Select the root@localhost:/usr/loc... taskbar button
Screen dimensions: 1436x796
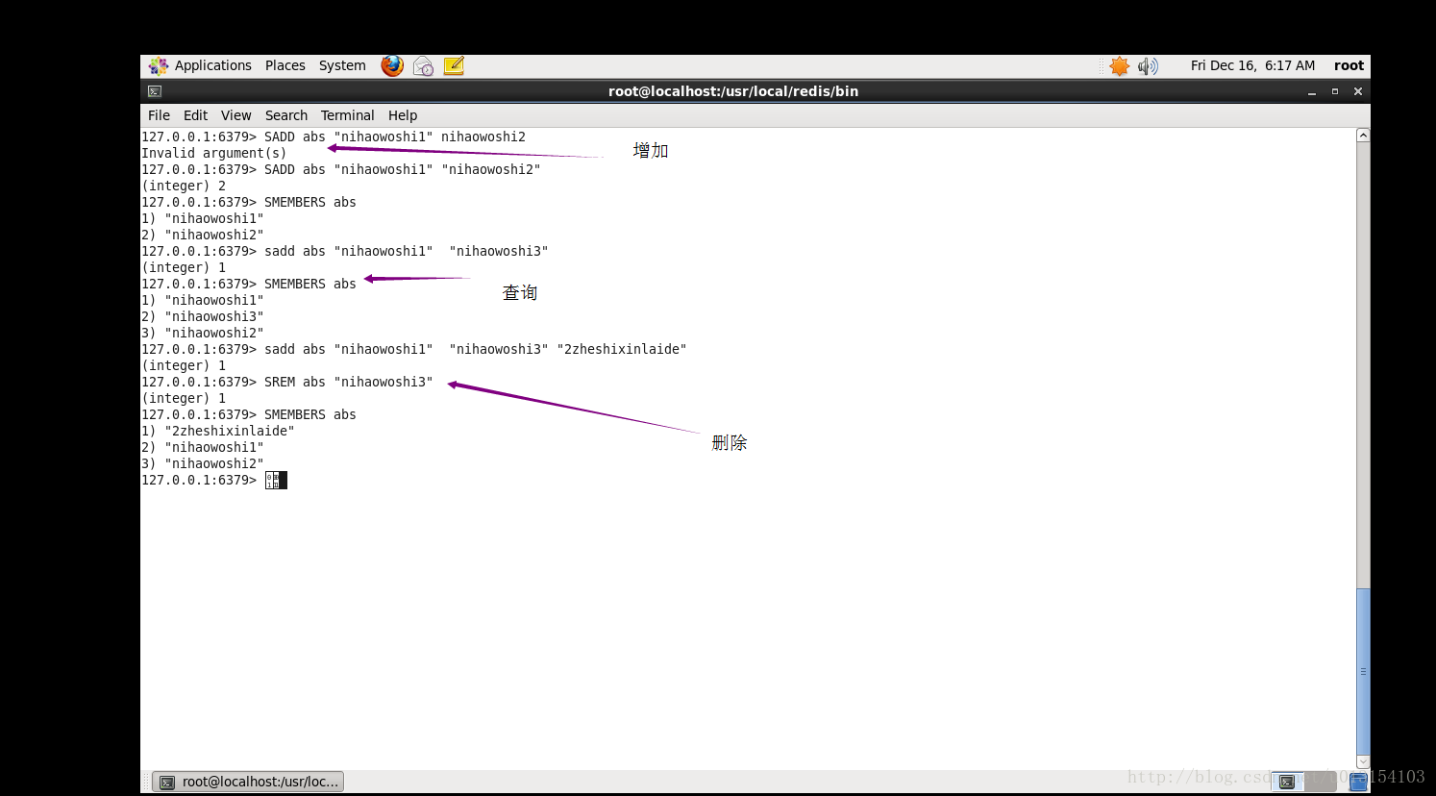tap(249, 782)
